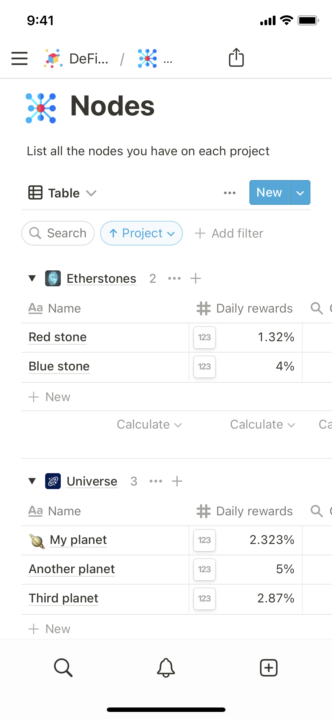Image resolution: width=332 pixels, height=719 pixels.
Task: Add a row to Universe group
Action: [177, 481]
